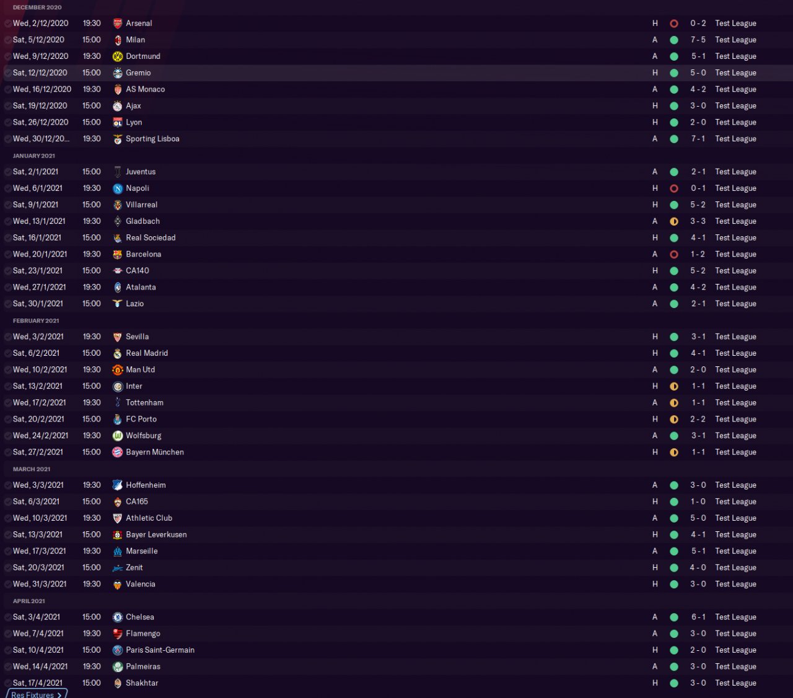The width and height of the screenshot is (793, 698).
Task: Select the Sat 12/12/2020 Gremio fixture row
Action: 396,73
